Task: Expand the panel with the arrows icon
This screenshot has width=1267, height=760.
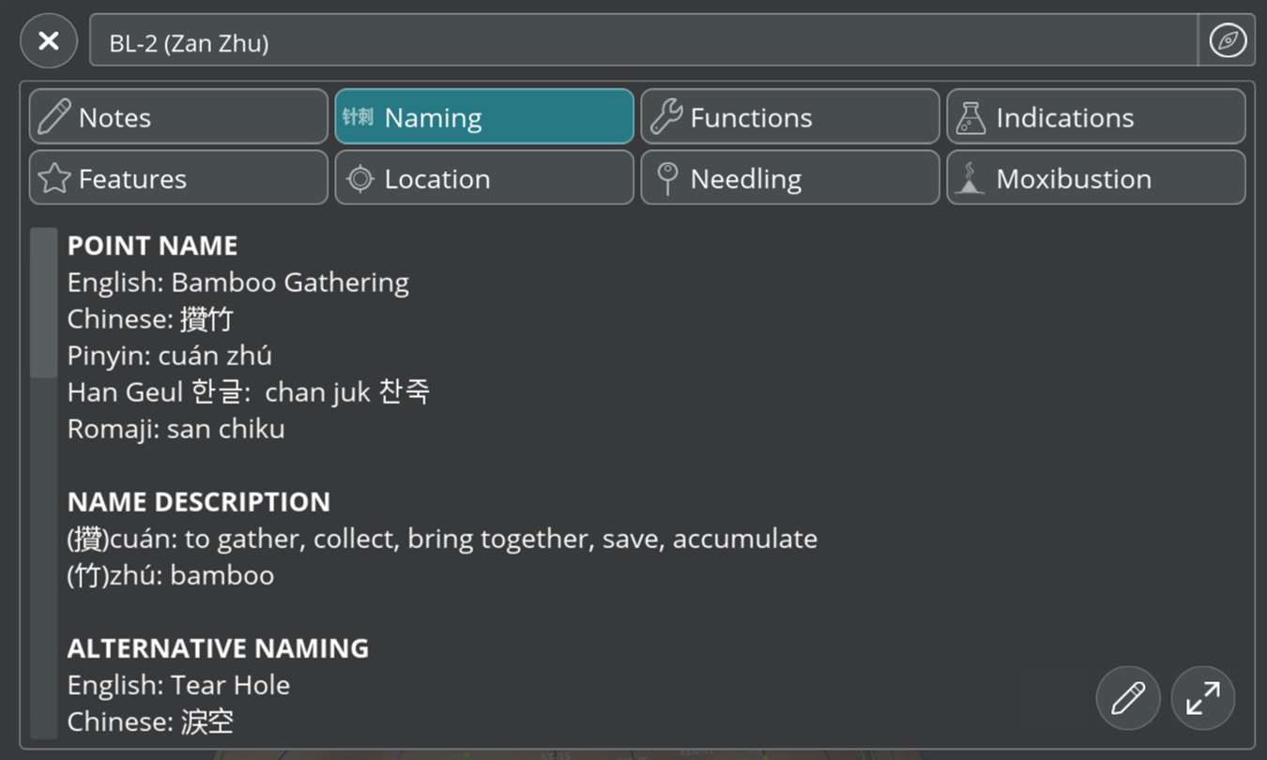Action: pos(1203,698)
